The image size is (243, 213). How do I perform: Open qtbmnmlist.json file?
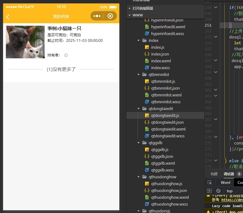166,88
